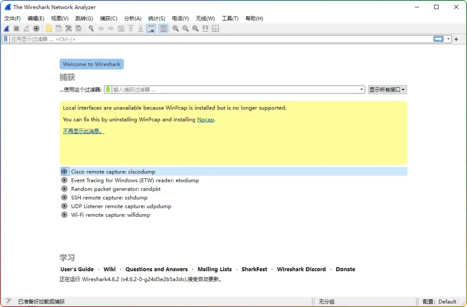Toggle packet list colorization icon
The width and height of the screenshot is (467, 307).
(163, 28)
